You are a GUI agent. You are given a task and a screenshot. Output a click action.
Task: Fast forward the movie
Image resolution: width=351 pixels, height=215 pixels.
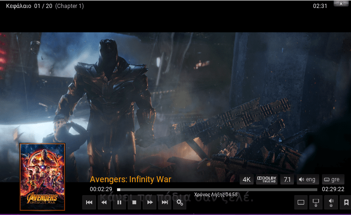point(150,202)
